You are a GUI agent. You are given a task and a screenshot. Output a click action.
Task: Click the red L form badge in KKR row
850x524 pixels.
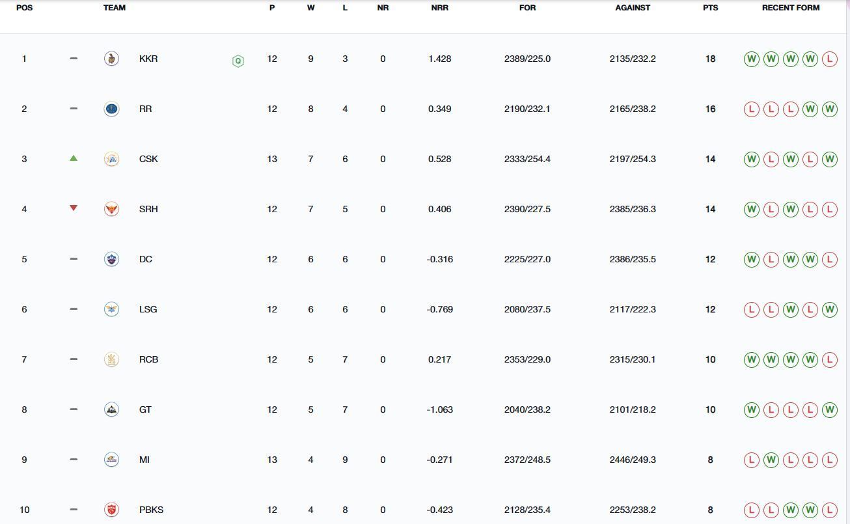tap(829, 59)
